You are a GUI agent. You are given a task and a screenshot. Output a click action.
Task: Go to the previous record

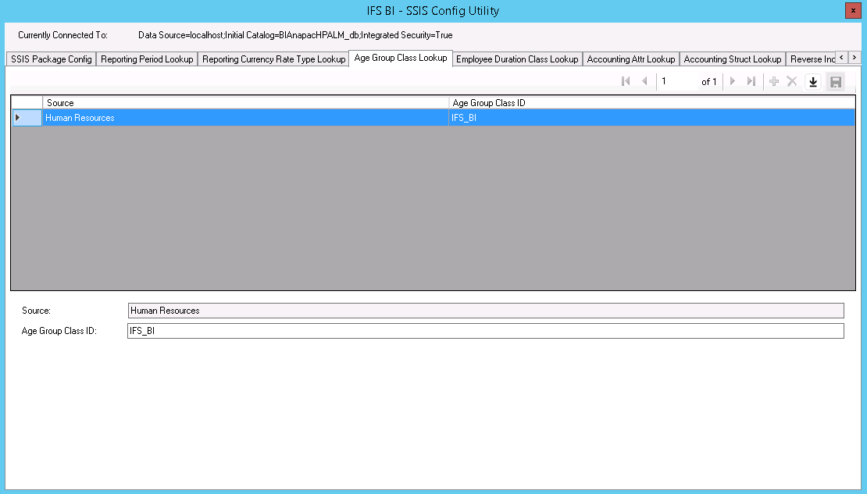click(x=644, y=82)
